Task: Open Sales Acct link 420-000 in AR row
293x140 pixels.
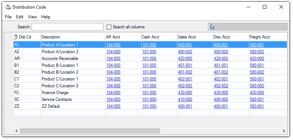Action: click(x=185, y=59)
